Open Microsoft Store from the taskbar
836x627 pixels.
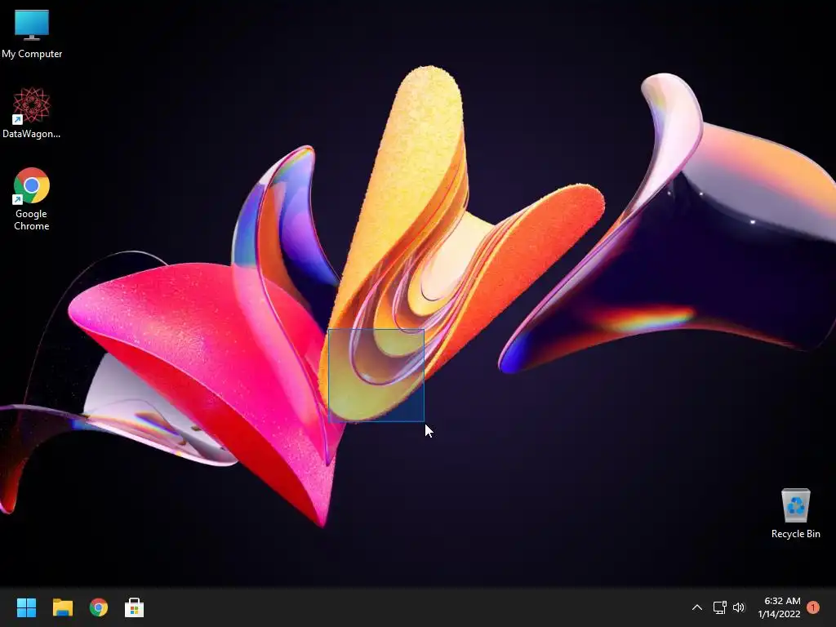click(135, 607)
